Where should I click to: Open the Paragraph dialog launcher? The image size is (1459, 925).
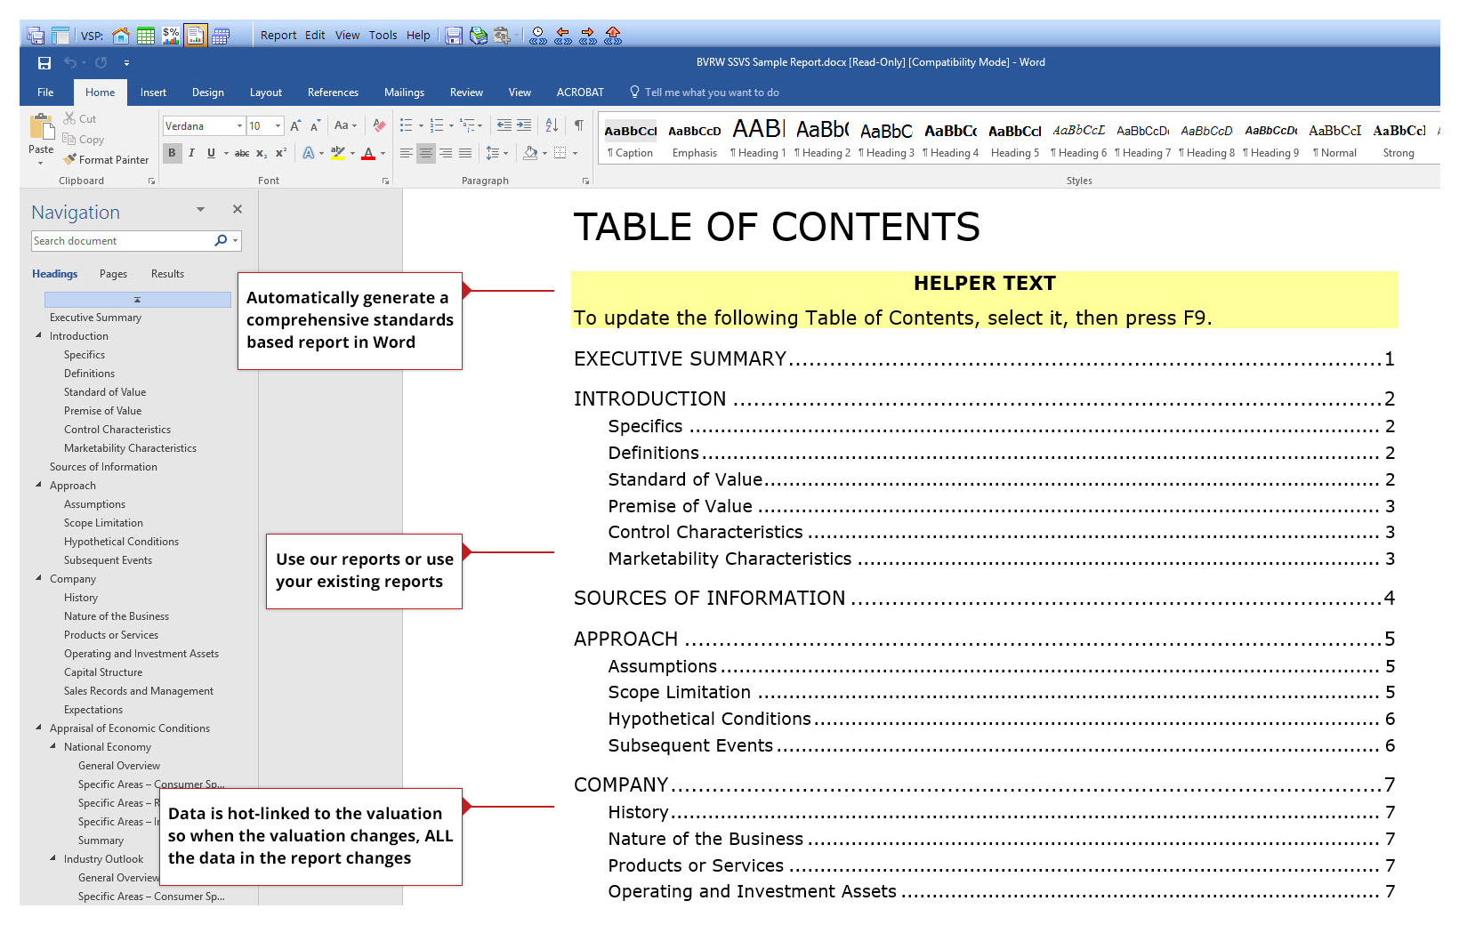[x=585, y=181]
